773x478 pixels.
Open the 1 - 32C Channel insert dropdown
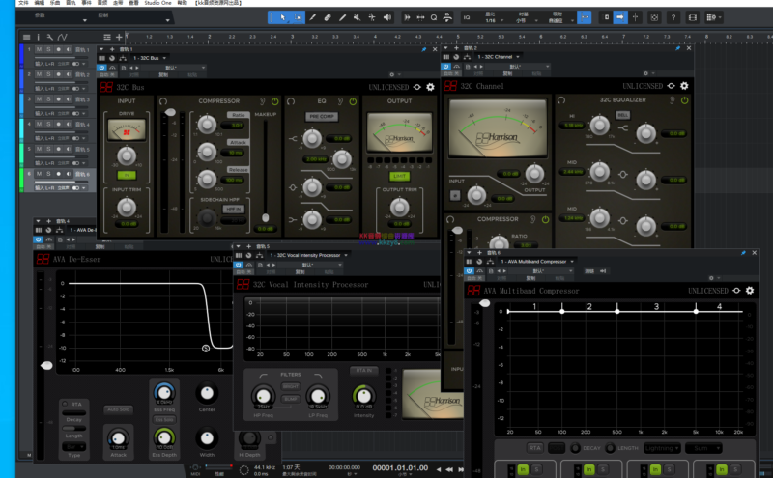(x=498, y=57)
